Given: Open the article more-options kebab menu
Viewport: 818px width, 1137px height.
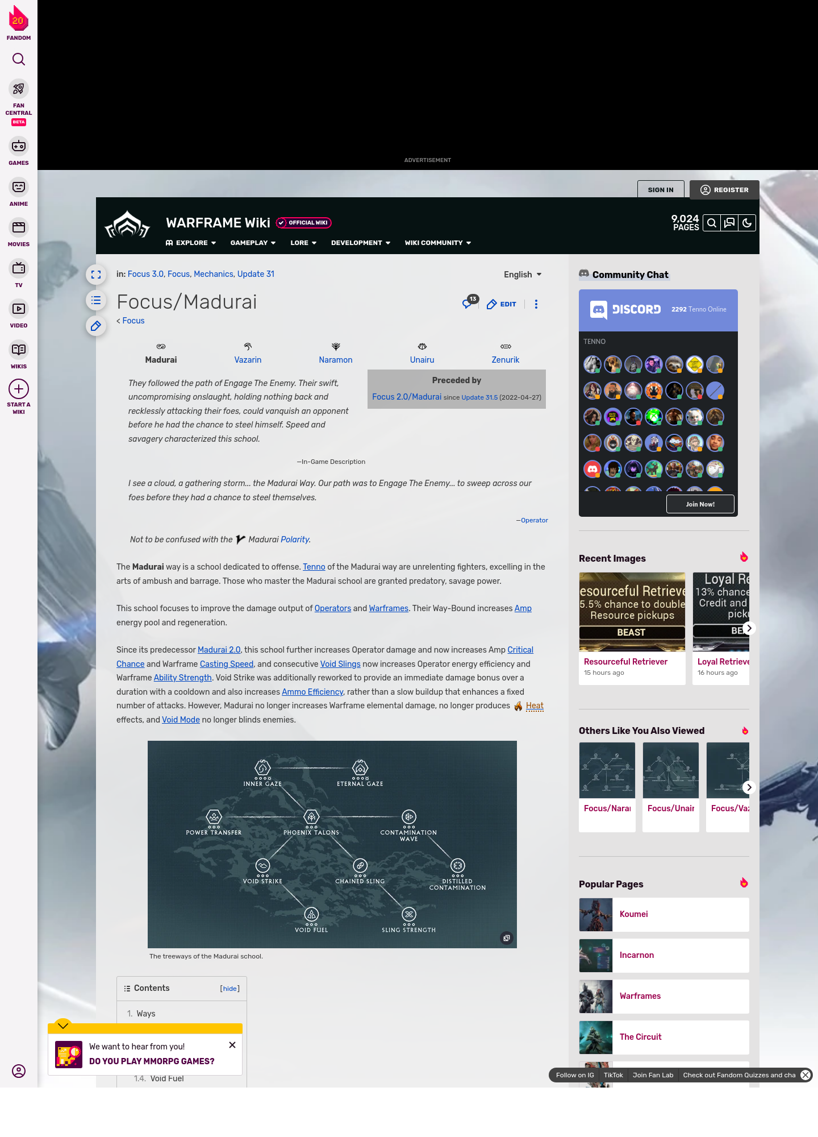Looking at the screenshot, I should 536,304.
